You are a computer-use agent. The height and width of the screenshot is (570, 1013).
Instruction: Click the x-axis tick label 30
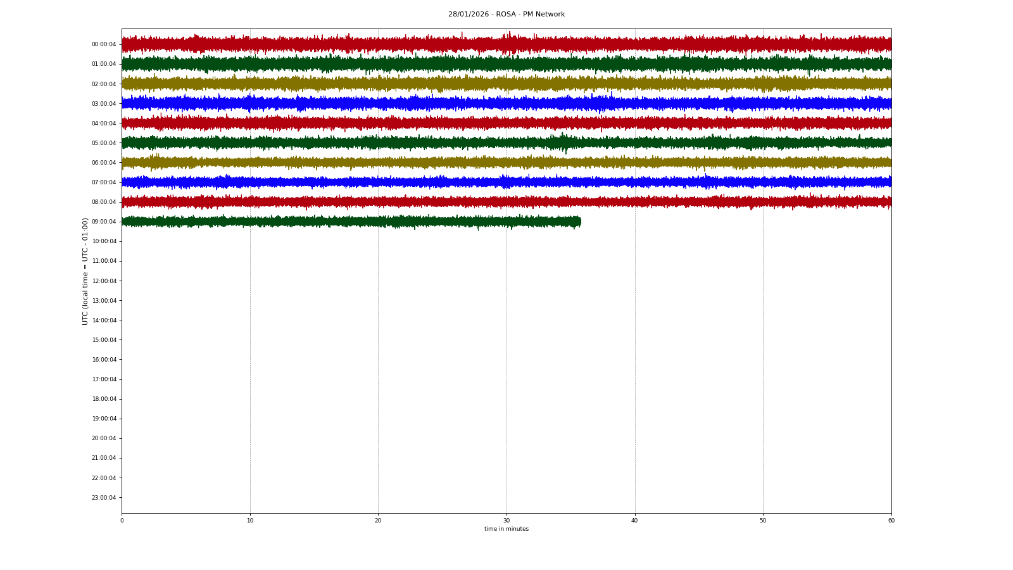507,521
